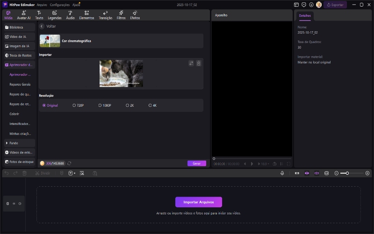Switch to the Detalhes tab
The image size is (374, 234).
pos(305,16)
